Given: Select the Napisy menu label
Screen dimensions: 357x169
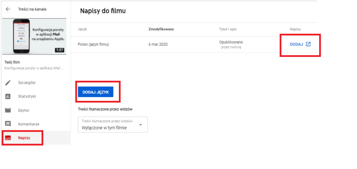Looking at the screenshot, I should [x=24, y=138].
